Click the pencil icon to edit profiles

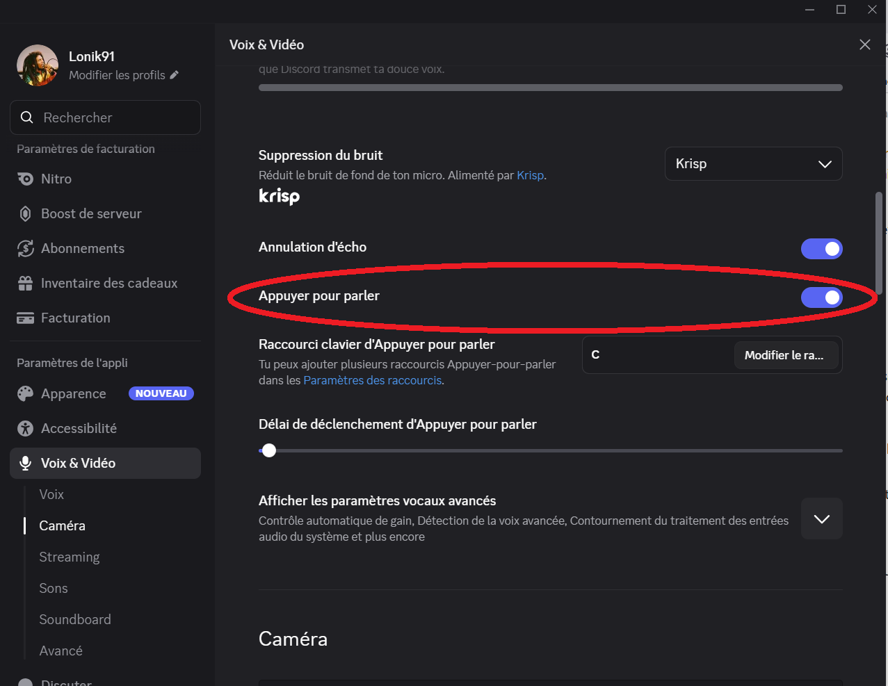pos(175,75)
